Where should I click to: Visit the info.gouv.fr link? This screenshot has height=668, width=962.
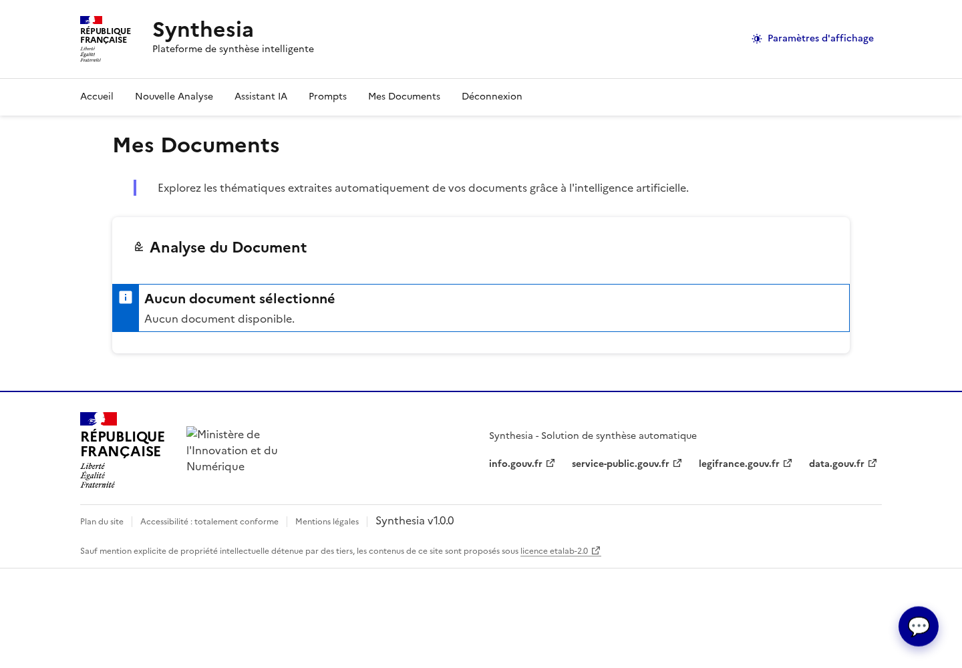(x=522, y=464)
